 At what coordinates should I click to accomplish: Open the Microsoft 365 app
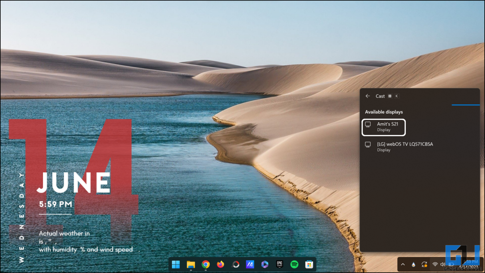pos(265,264)
